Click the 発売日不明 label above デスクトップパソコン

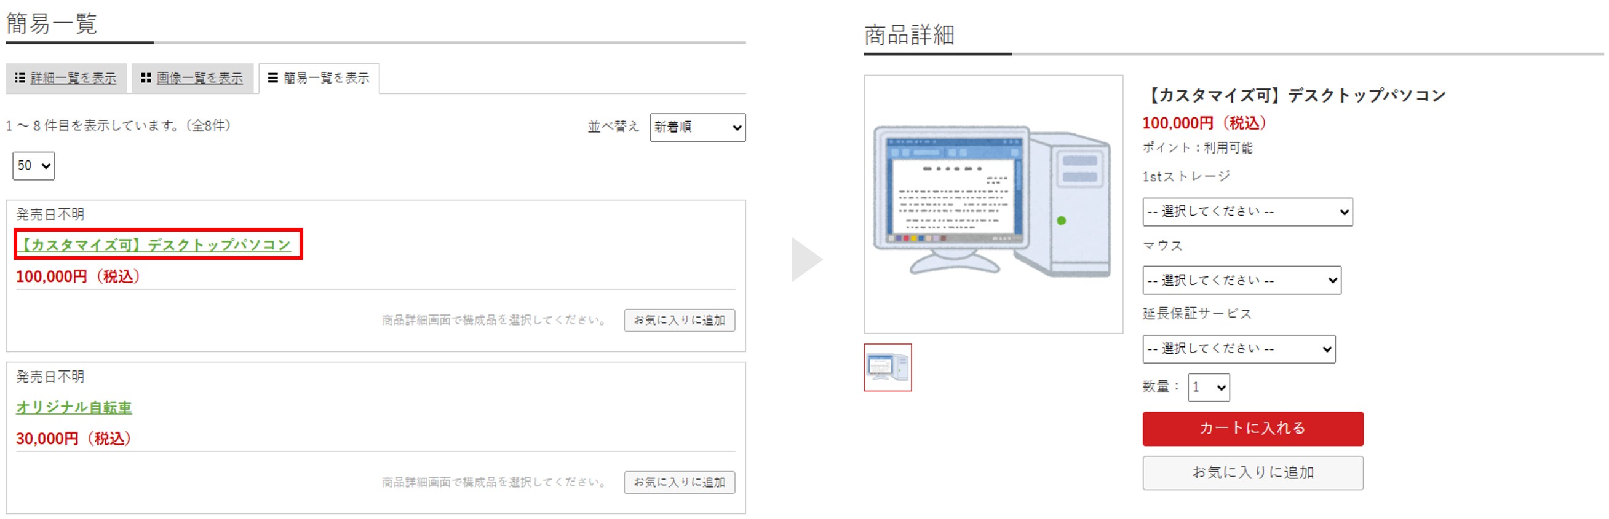click(50, 214)
